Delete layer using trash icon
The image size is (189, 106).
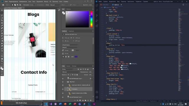(x=91, y=100)
